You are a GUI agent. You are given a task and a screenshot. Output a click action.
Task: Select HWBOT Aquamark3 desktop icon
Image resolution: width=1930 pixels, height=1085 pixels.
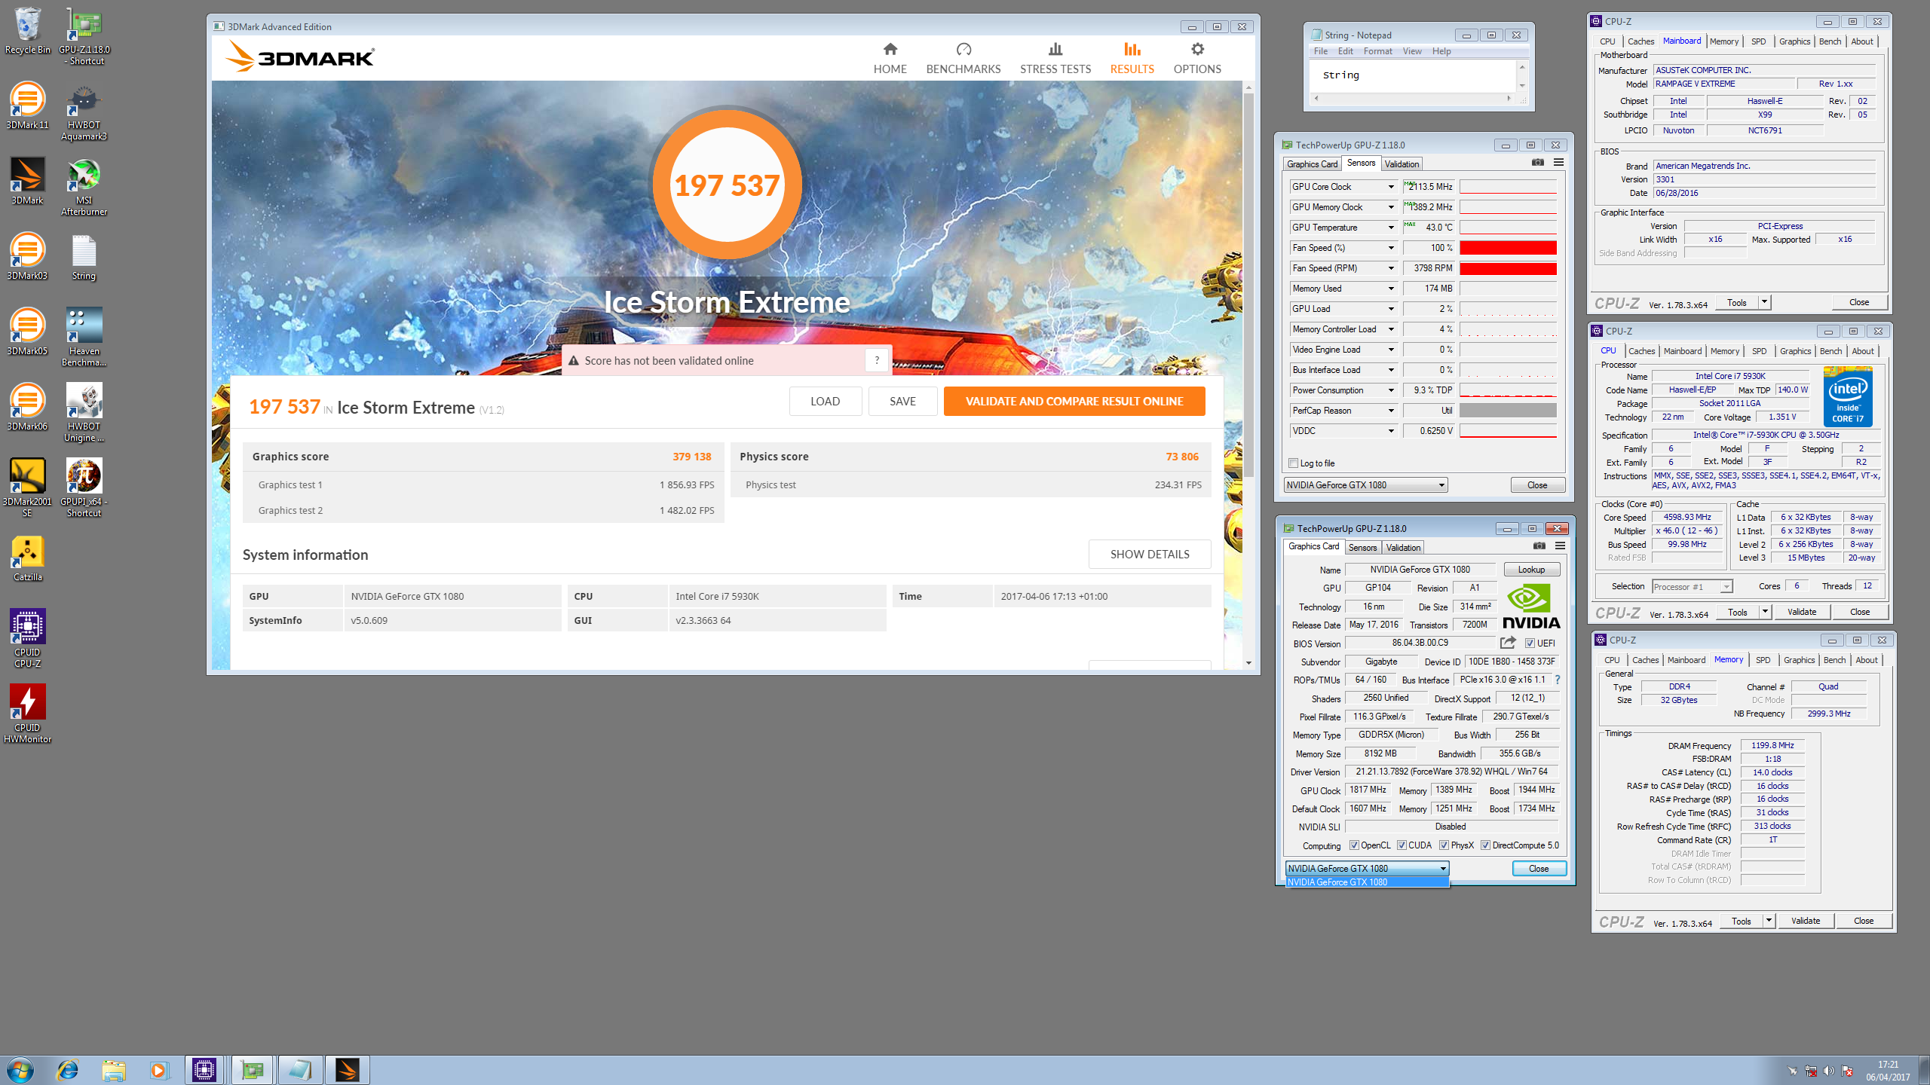click(x=84, y=112)
